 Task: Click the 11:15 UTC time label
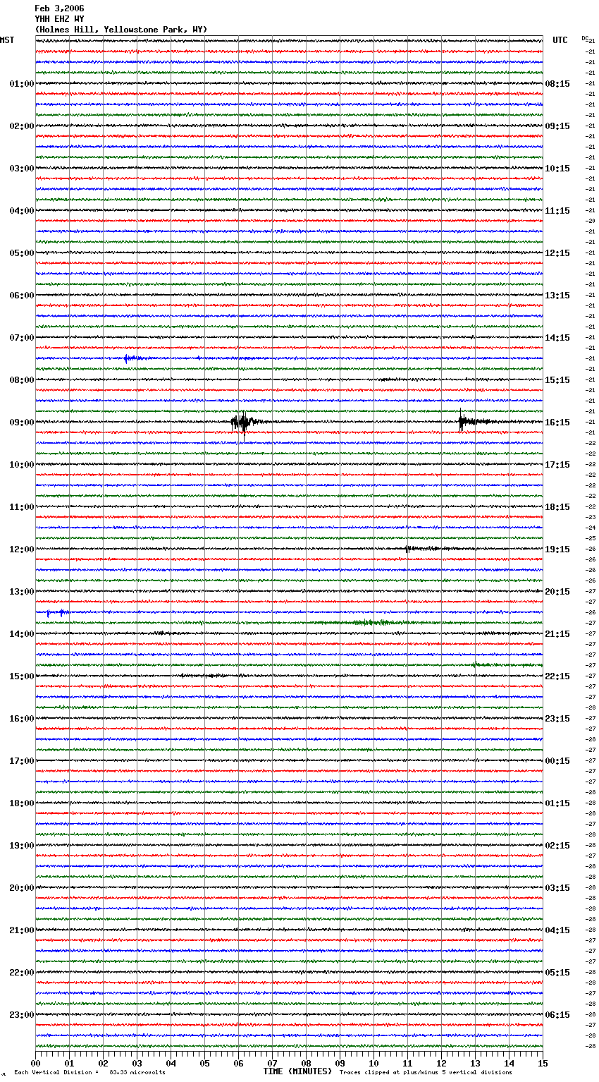tap(557, 211)
